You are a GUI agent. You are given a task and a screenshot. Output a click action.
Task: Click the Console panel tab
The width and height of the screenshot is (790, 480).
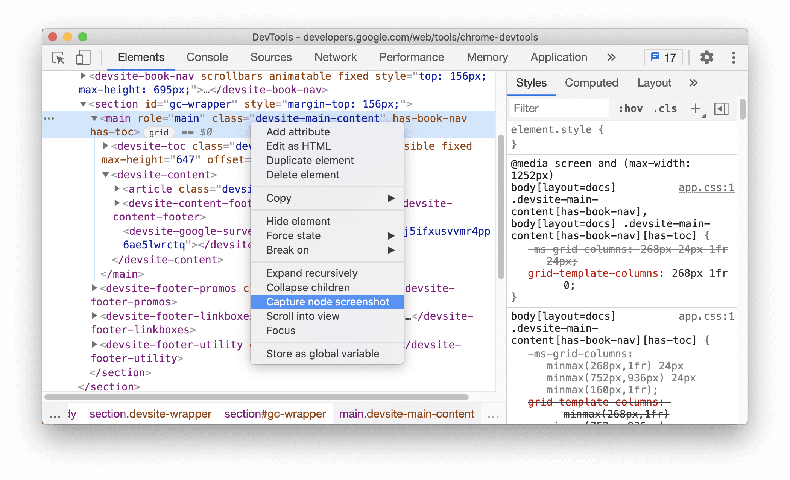207,57
